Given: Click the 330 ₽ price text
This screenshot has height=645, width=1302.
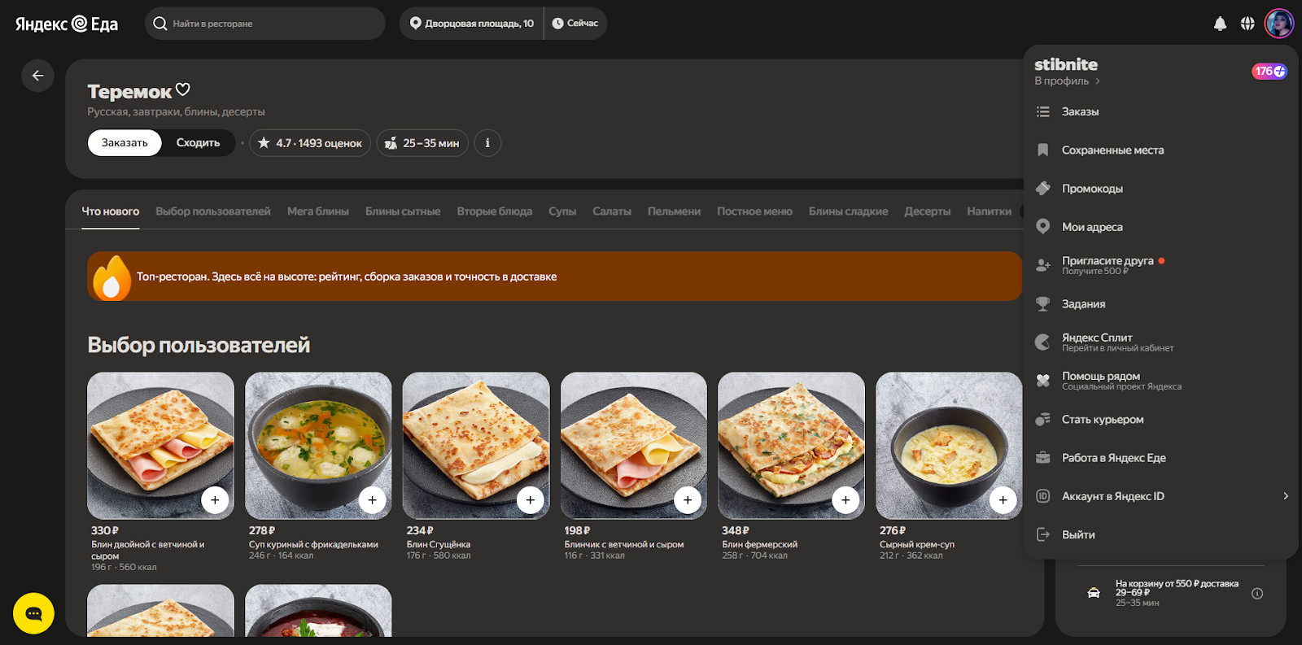Looking at the screenshot, I should (x=105, y=530).
